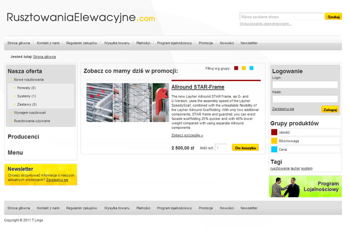The height and width of the screenshot is (229, 349).
Task: Select the 'Zastawy (0)' category
Action: pyautogui.click(x=27, y=105)
